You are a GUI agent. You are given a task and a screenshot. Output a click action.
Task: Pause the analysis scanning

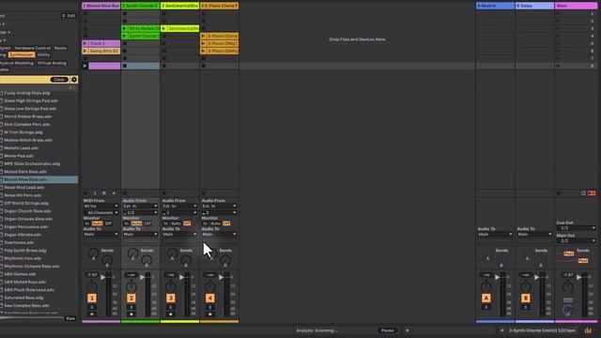pos(388,330)
